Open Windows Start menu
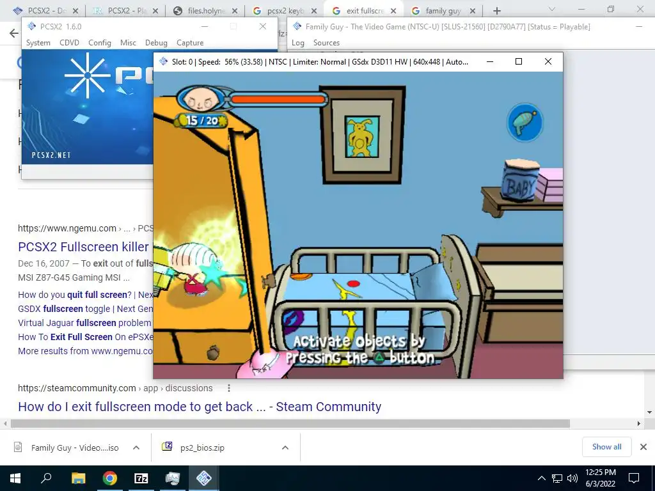 point(15,478)
